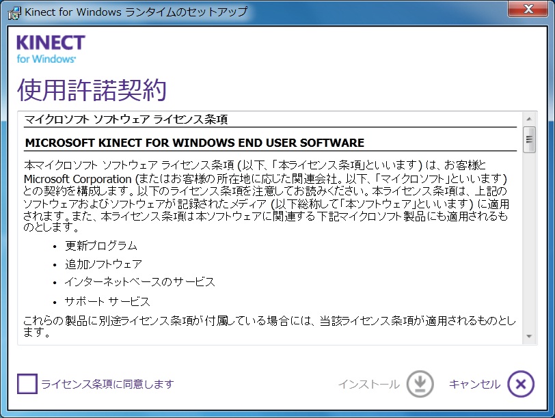Click the 更新プログラム bullet item
This screenshot has height=418, width=555.
101,246
